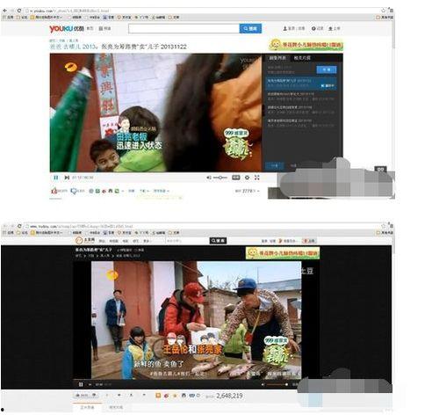Toggle widescreen mode icon in Youku player
Screen dimensions: 439x415
236,178
